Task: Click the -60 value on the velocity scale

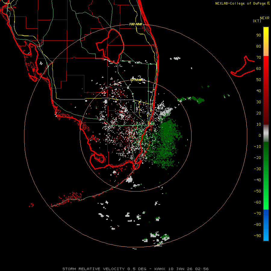Action: click(257, 202)
